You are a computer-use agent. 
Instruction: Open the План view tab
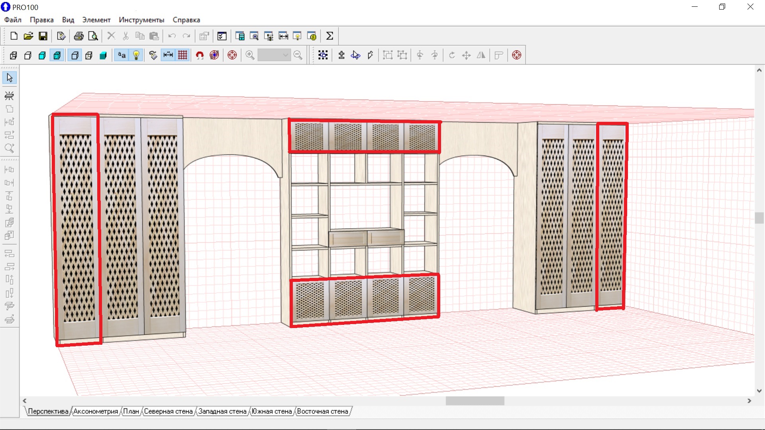click(131, 411)
